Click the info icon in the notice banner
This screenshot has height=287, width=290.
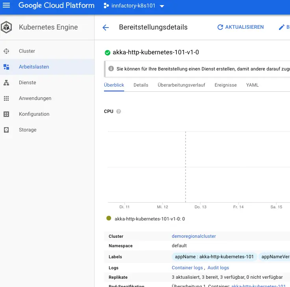pos(111,69)
